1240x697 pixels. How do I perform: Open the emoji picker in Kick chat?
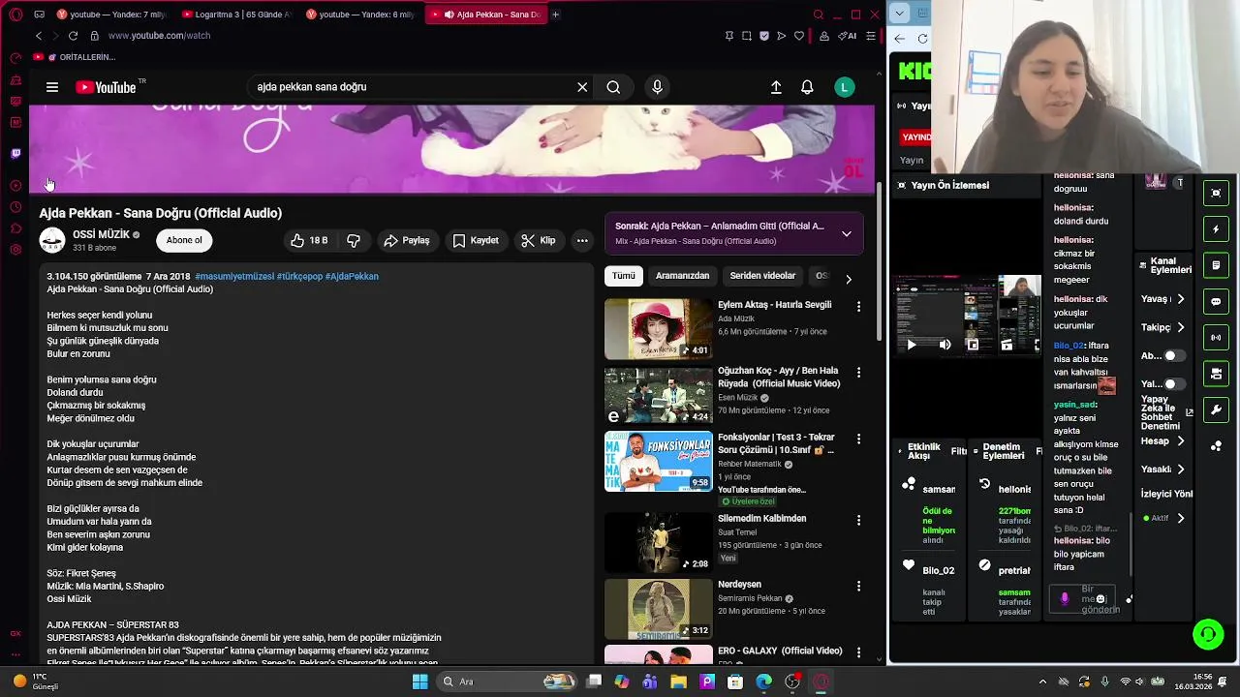coord(1100,599)
